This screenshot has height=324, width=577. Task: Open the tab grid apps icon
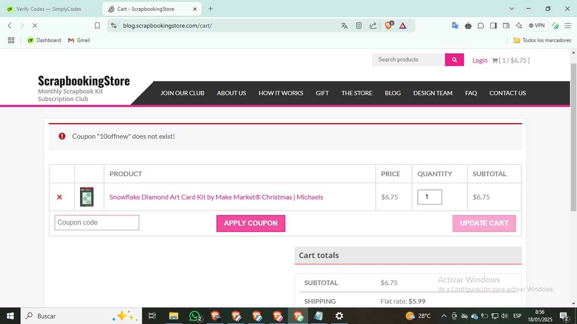[x=11, y=40]
